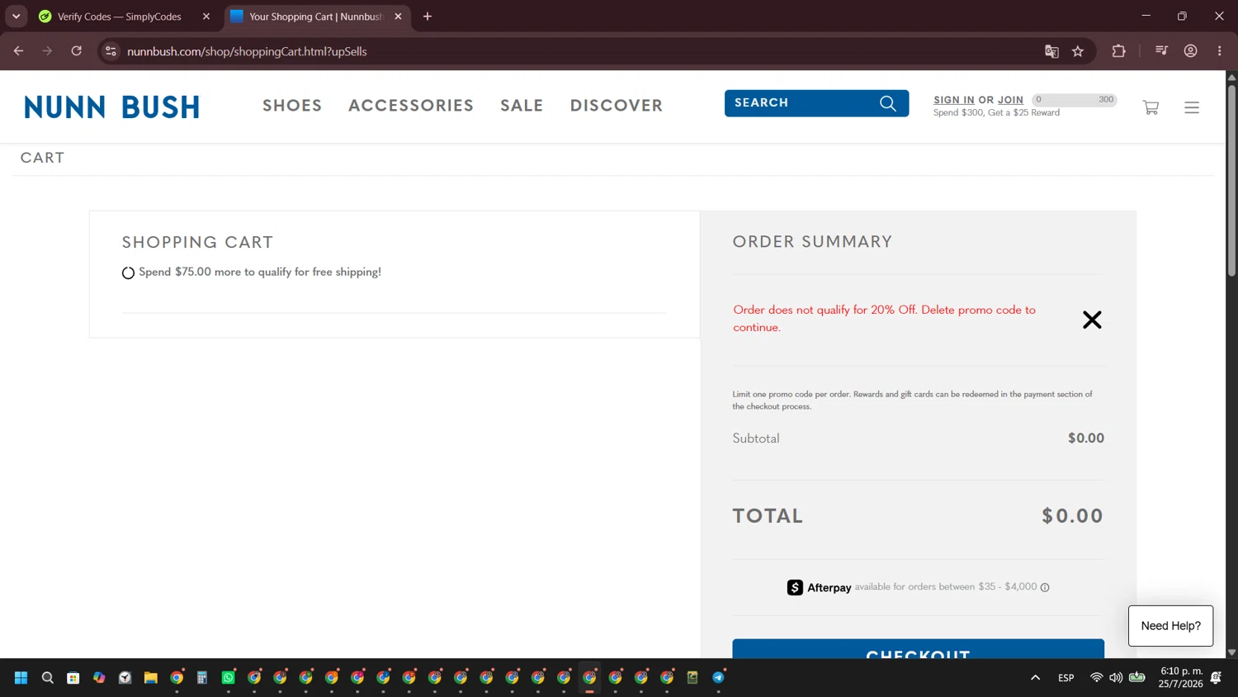Click the Subtotal $0.00 amount
The height and width of the screenshot is (697, 1238).
tap(1085, 439)
